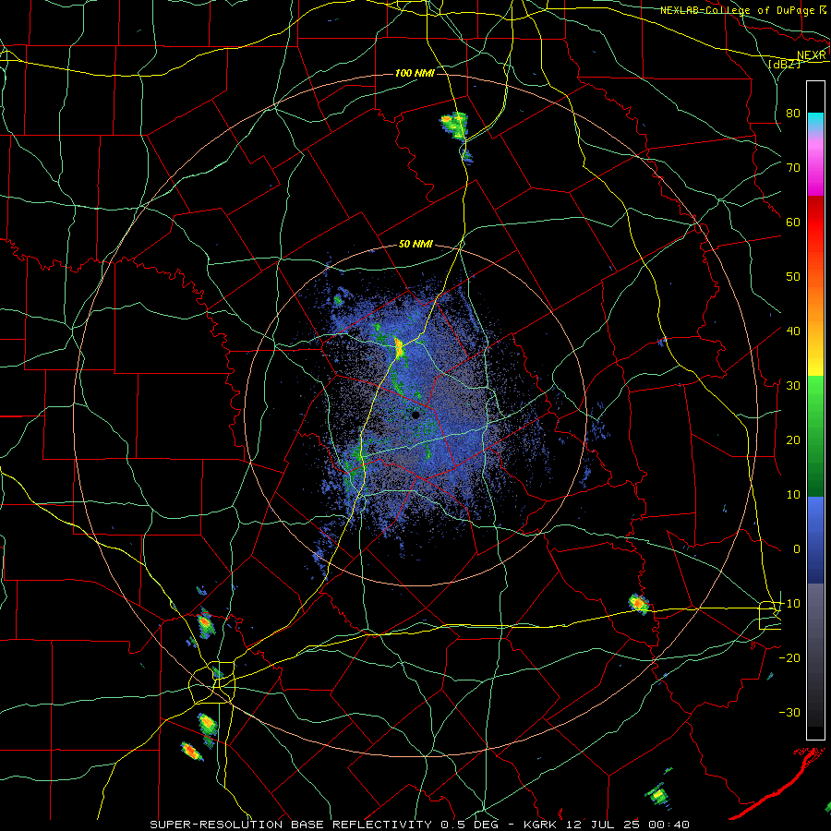This screenshot has width=831, height=831.
Task: Click the magenta-pink segment of the color bar
Action: pos(815,164)
